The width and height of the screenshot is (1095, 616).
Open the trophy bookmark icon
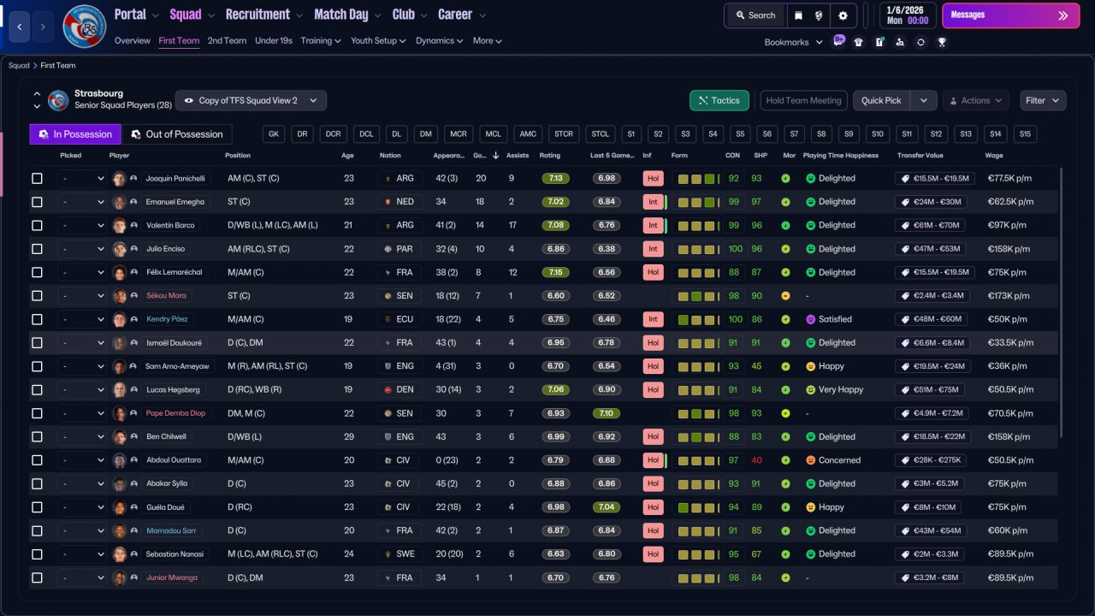pyautogui.click(x=942, y=42)
